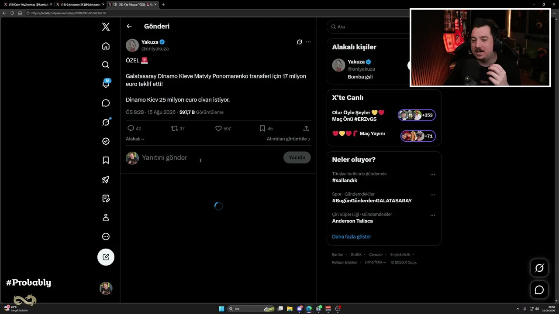Open the Reklam Bilgileri footer link
This screenshot has width=559, height=314.
(345, 263)
